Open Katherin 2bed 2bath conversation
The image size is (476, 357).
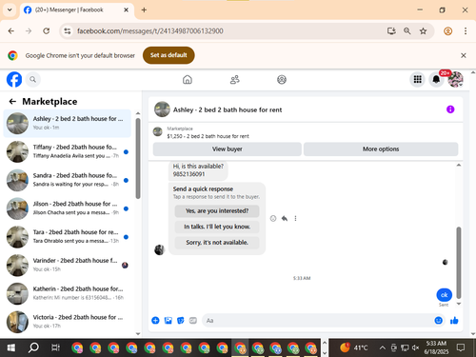tap(68, 293)
